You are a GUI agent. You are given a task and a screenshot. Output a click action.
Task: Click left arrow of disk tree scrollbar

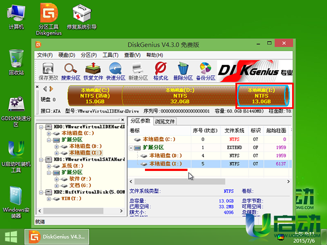[x=40, y=211]
